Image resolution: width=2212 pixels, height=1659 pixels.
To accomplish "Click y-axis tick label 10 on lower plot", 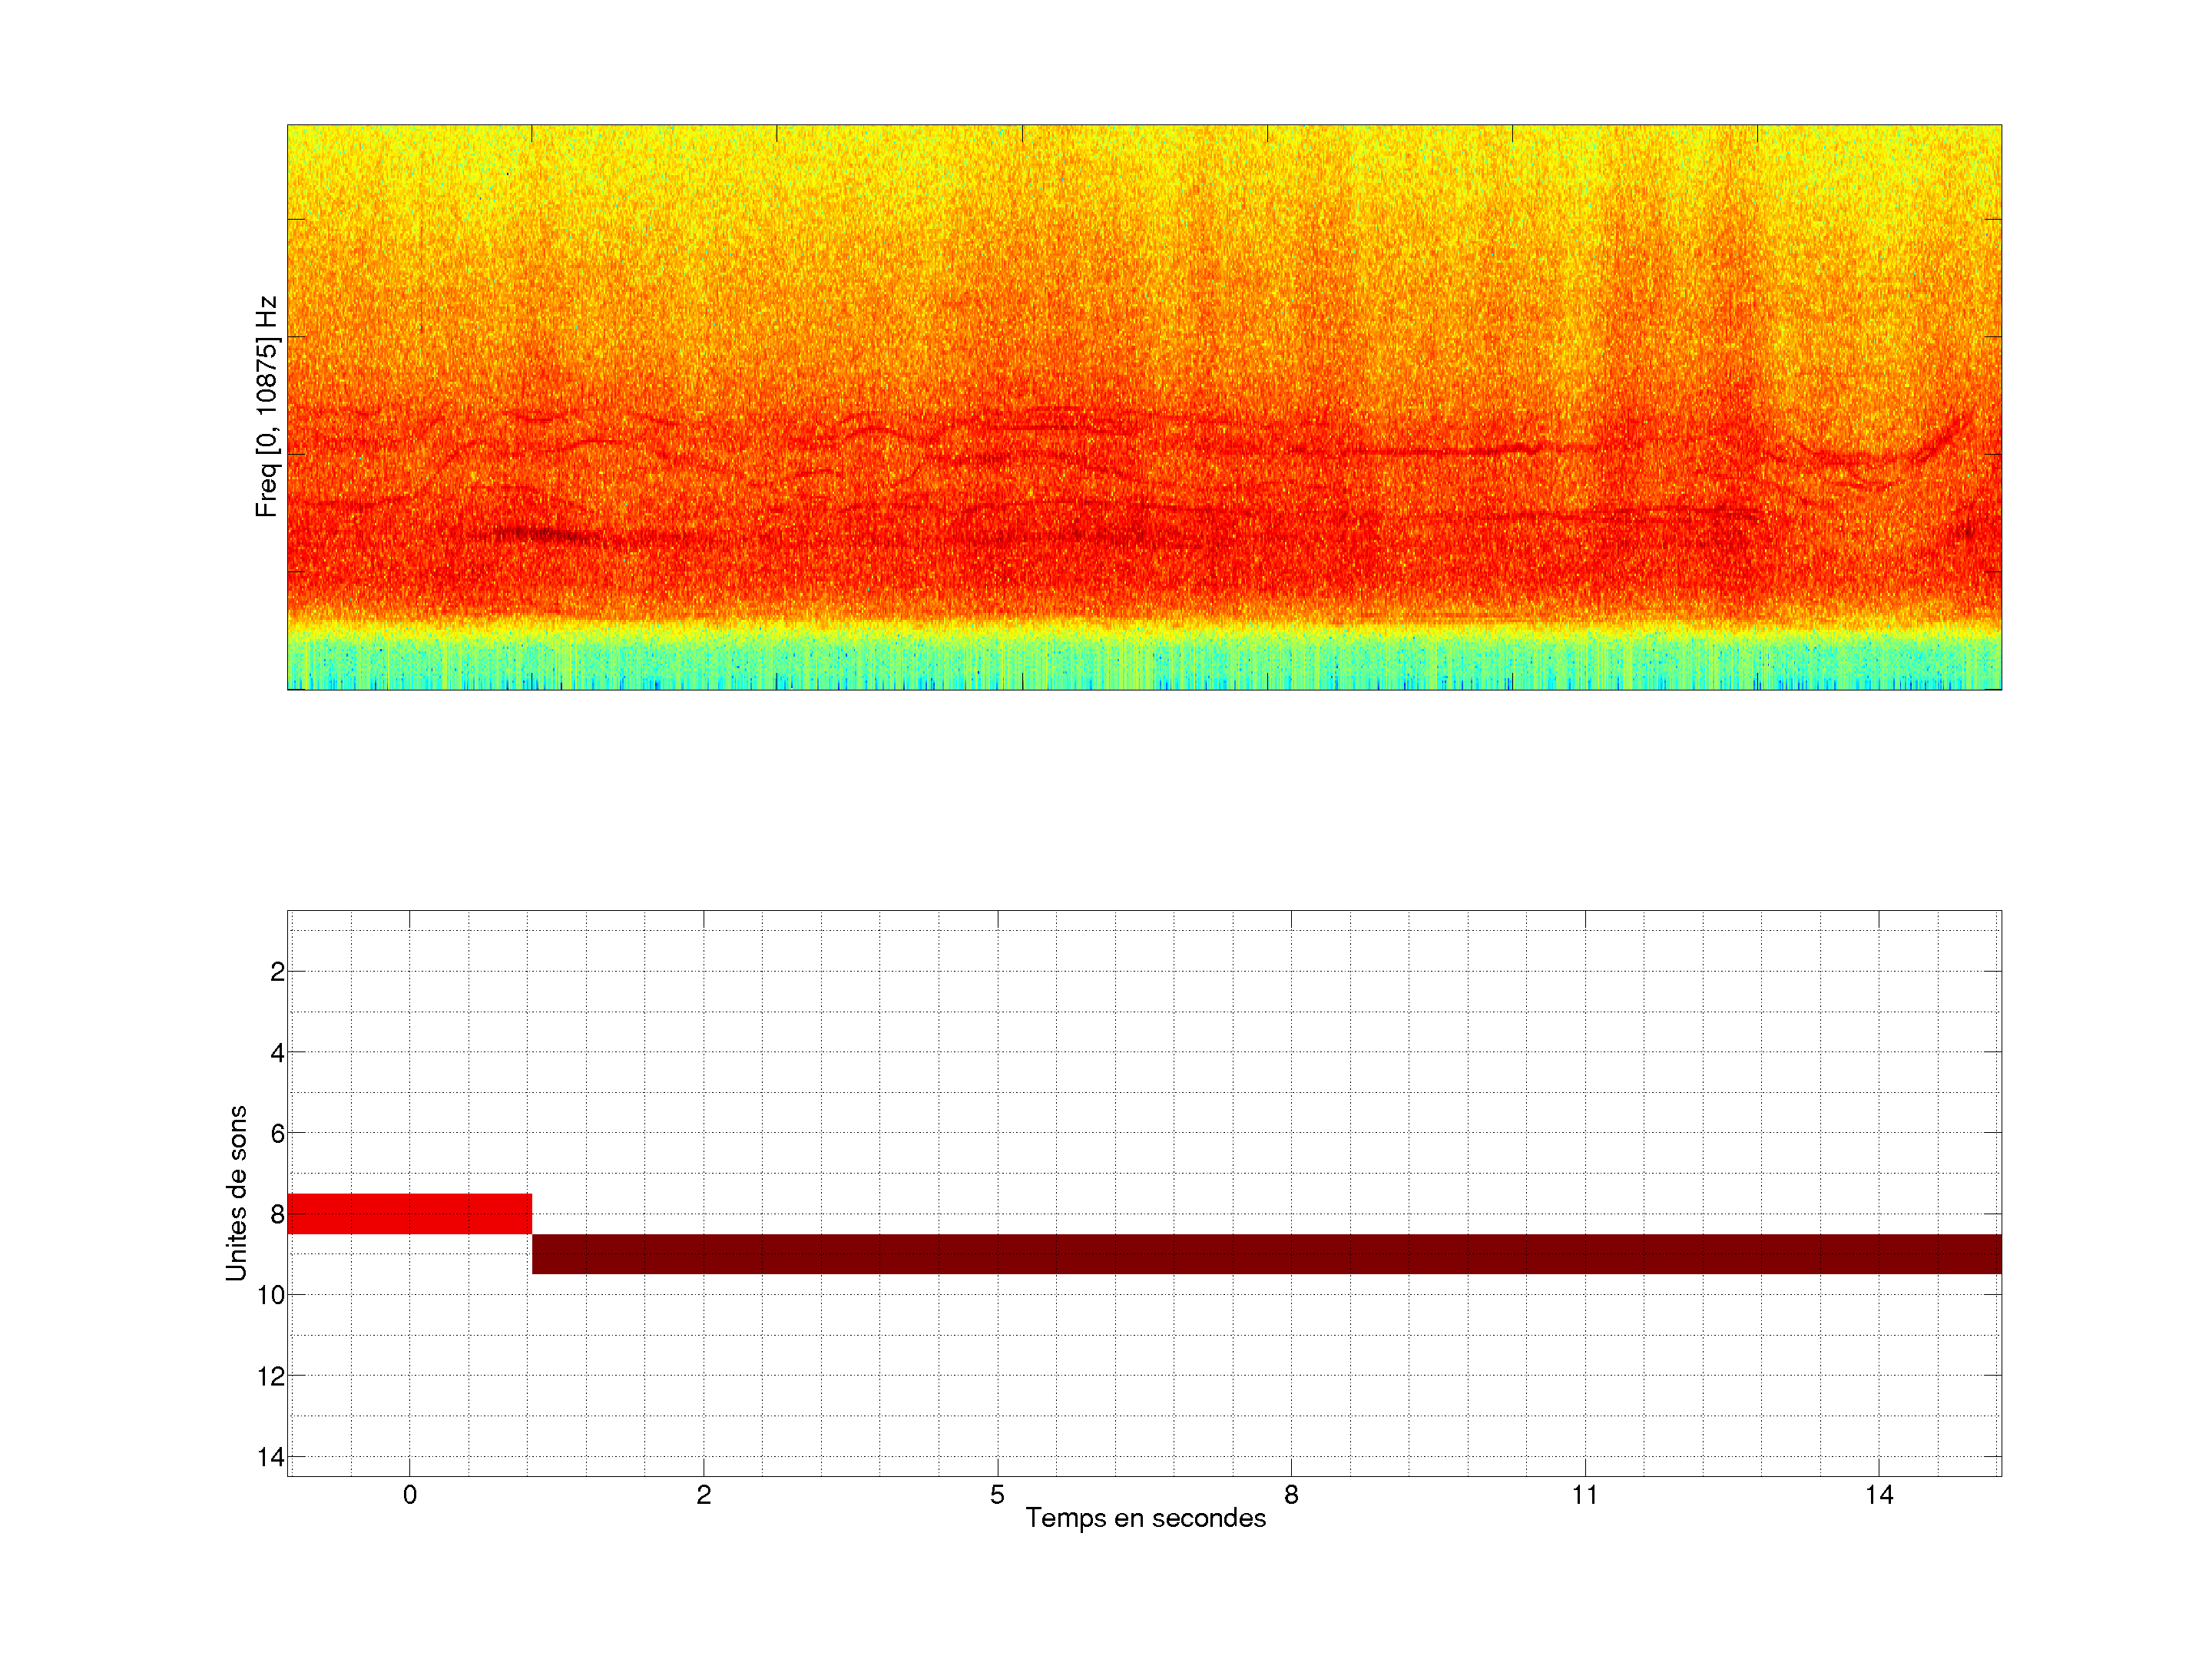I will [x=271, y=1295].
